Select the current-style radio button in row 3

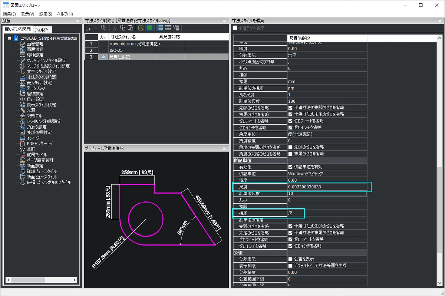pos(103,57)
